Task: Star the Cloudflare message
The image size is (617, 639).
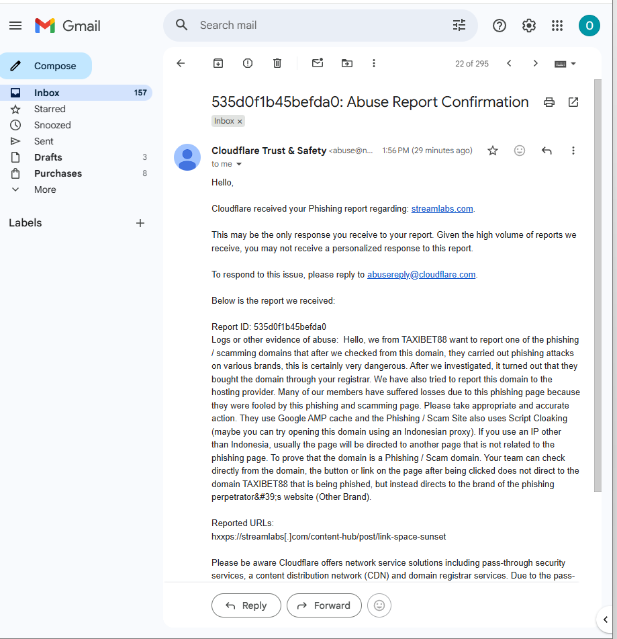Action: click(x=493, y=151)
